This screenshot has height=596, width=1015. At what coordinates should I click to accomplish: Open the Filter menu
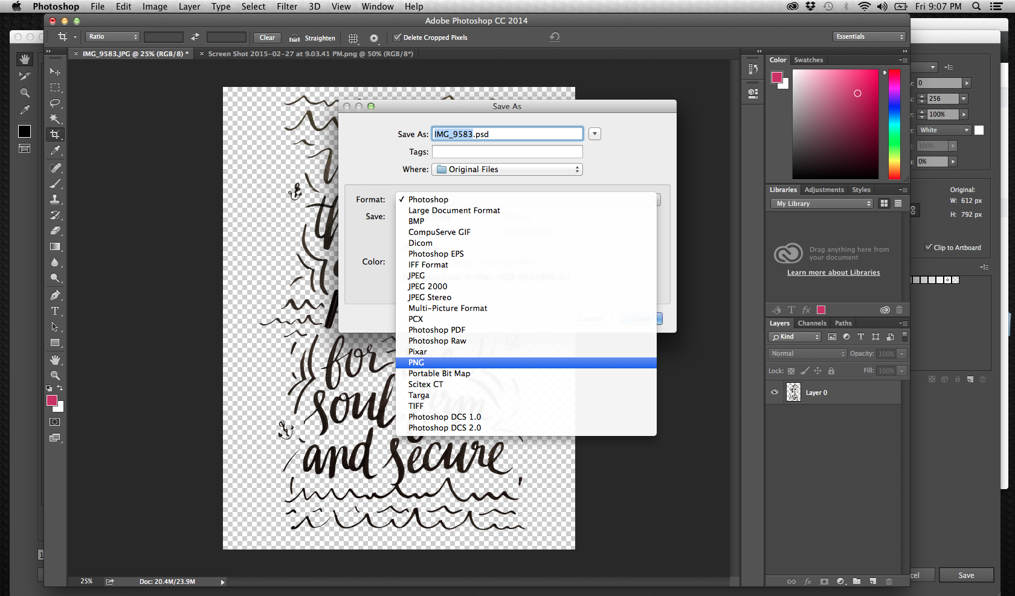pos(286,7)
